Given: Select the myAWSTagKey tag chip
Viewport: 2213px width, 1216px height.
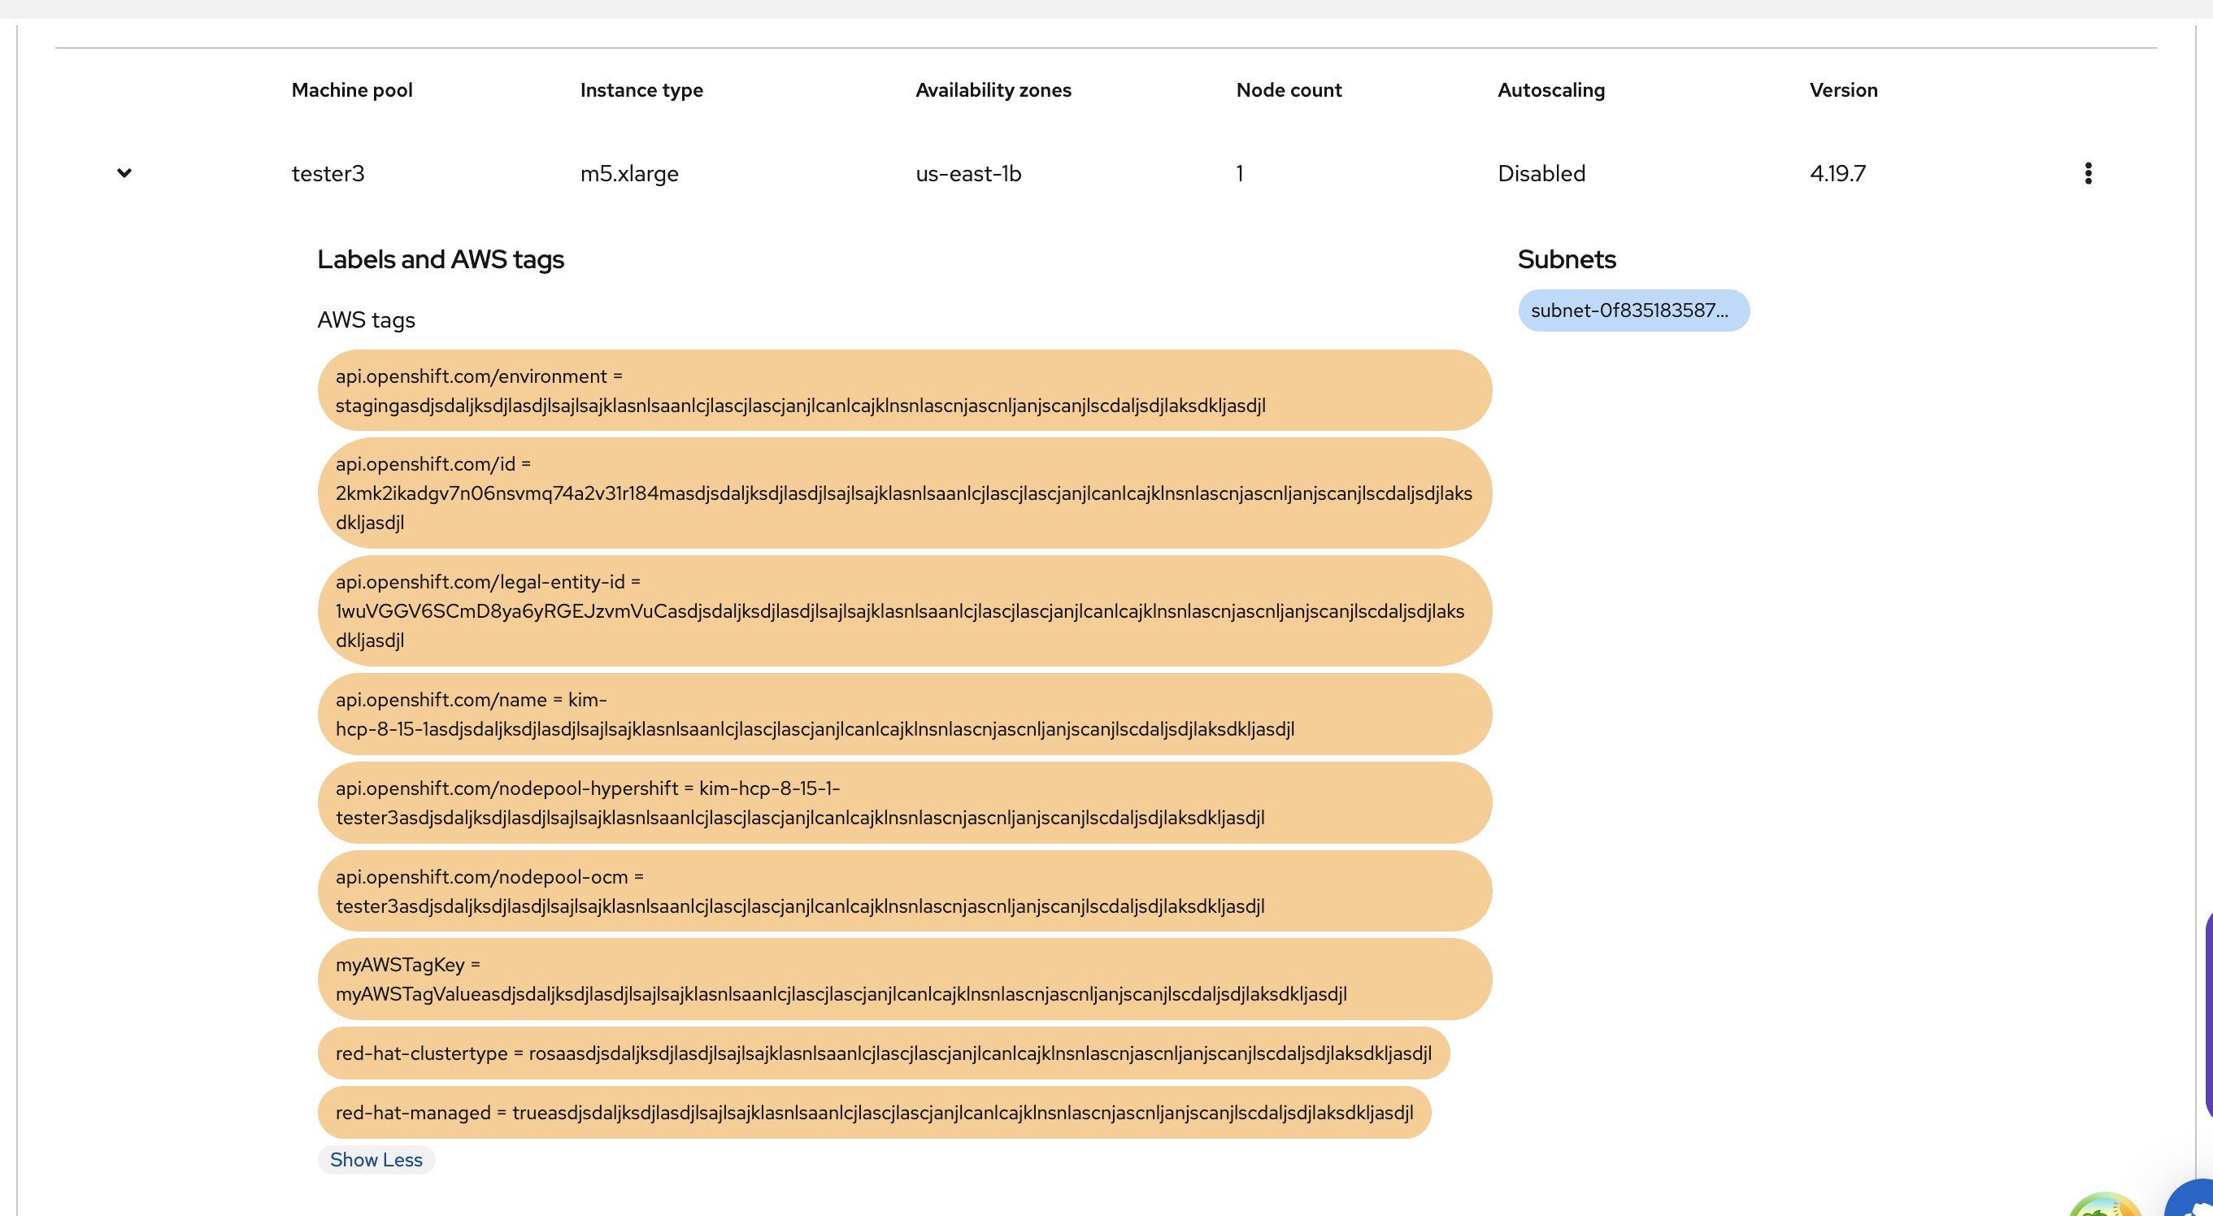Looking at the screenshot, I should coord(904,978).
